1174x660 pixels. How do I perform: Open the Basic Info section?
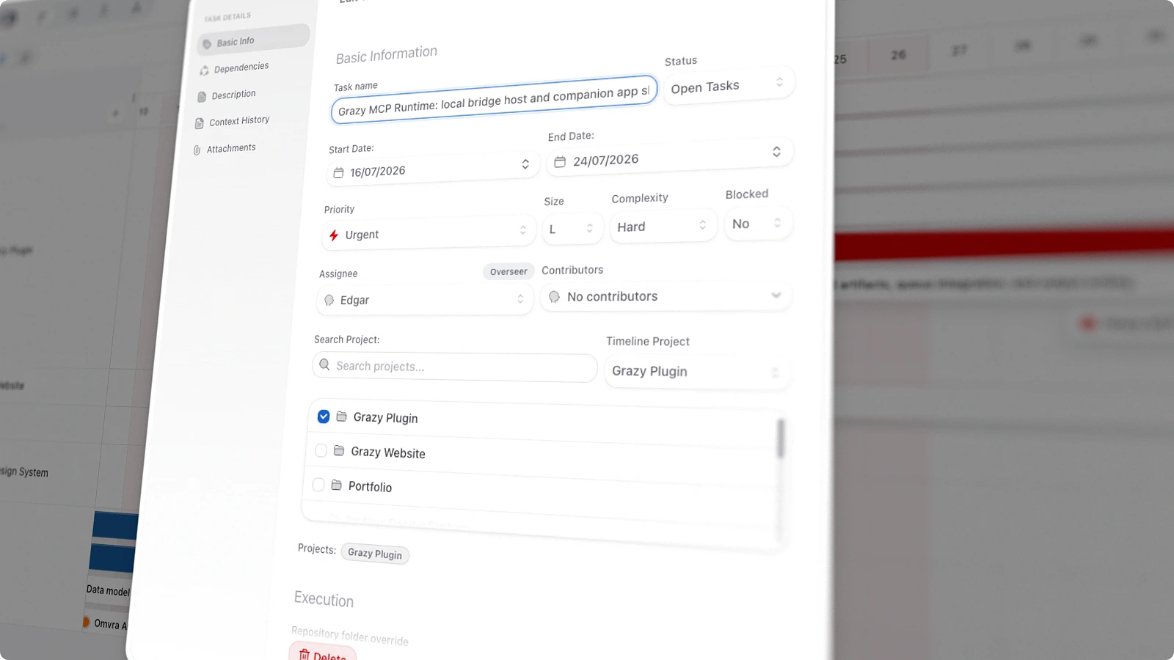[253, 40]
